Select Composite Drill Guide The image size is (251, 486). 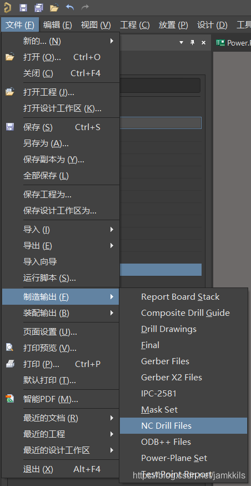click(x=184, y=313)
